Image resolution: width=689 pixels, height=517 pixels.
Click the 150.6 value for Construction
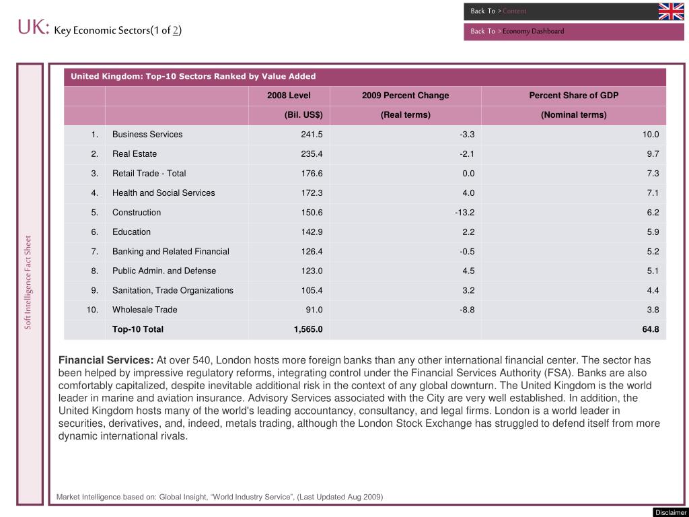pyautogui.click(x=312, y=212)
